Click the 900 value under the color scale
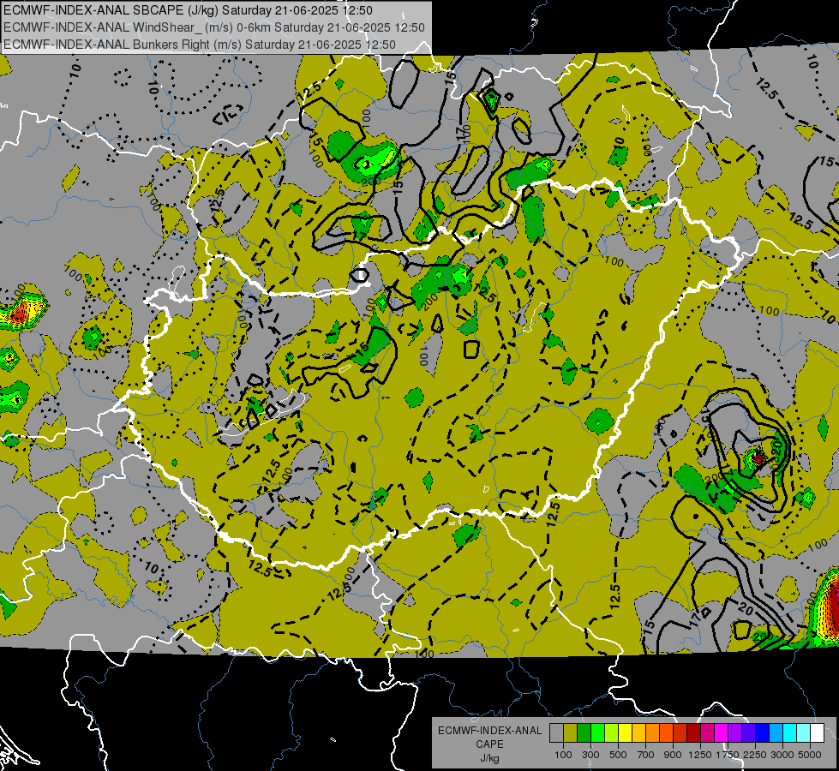The image size is (839, 771). click(x=673, y=755)
